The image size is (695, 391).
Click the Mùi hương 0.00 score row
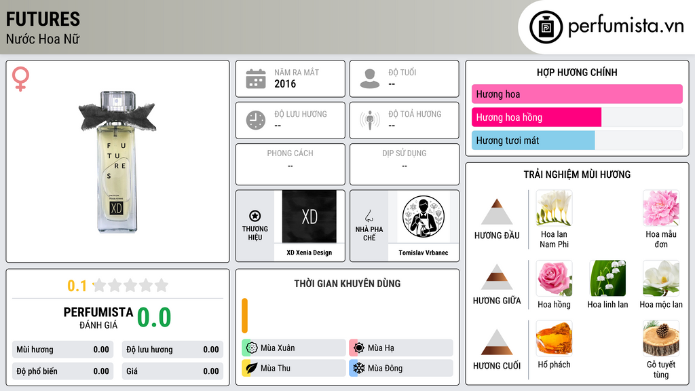(62, 350)
